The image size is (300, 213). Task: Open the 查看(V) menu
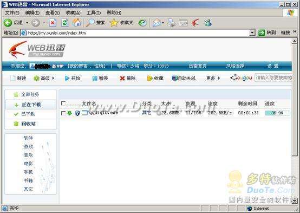[x=53, y=13]
